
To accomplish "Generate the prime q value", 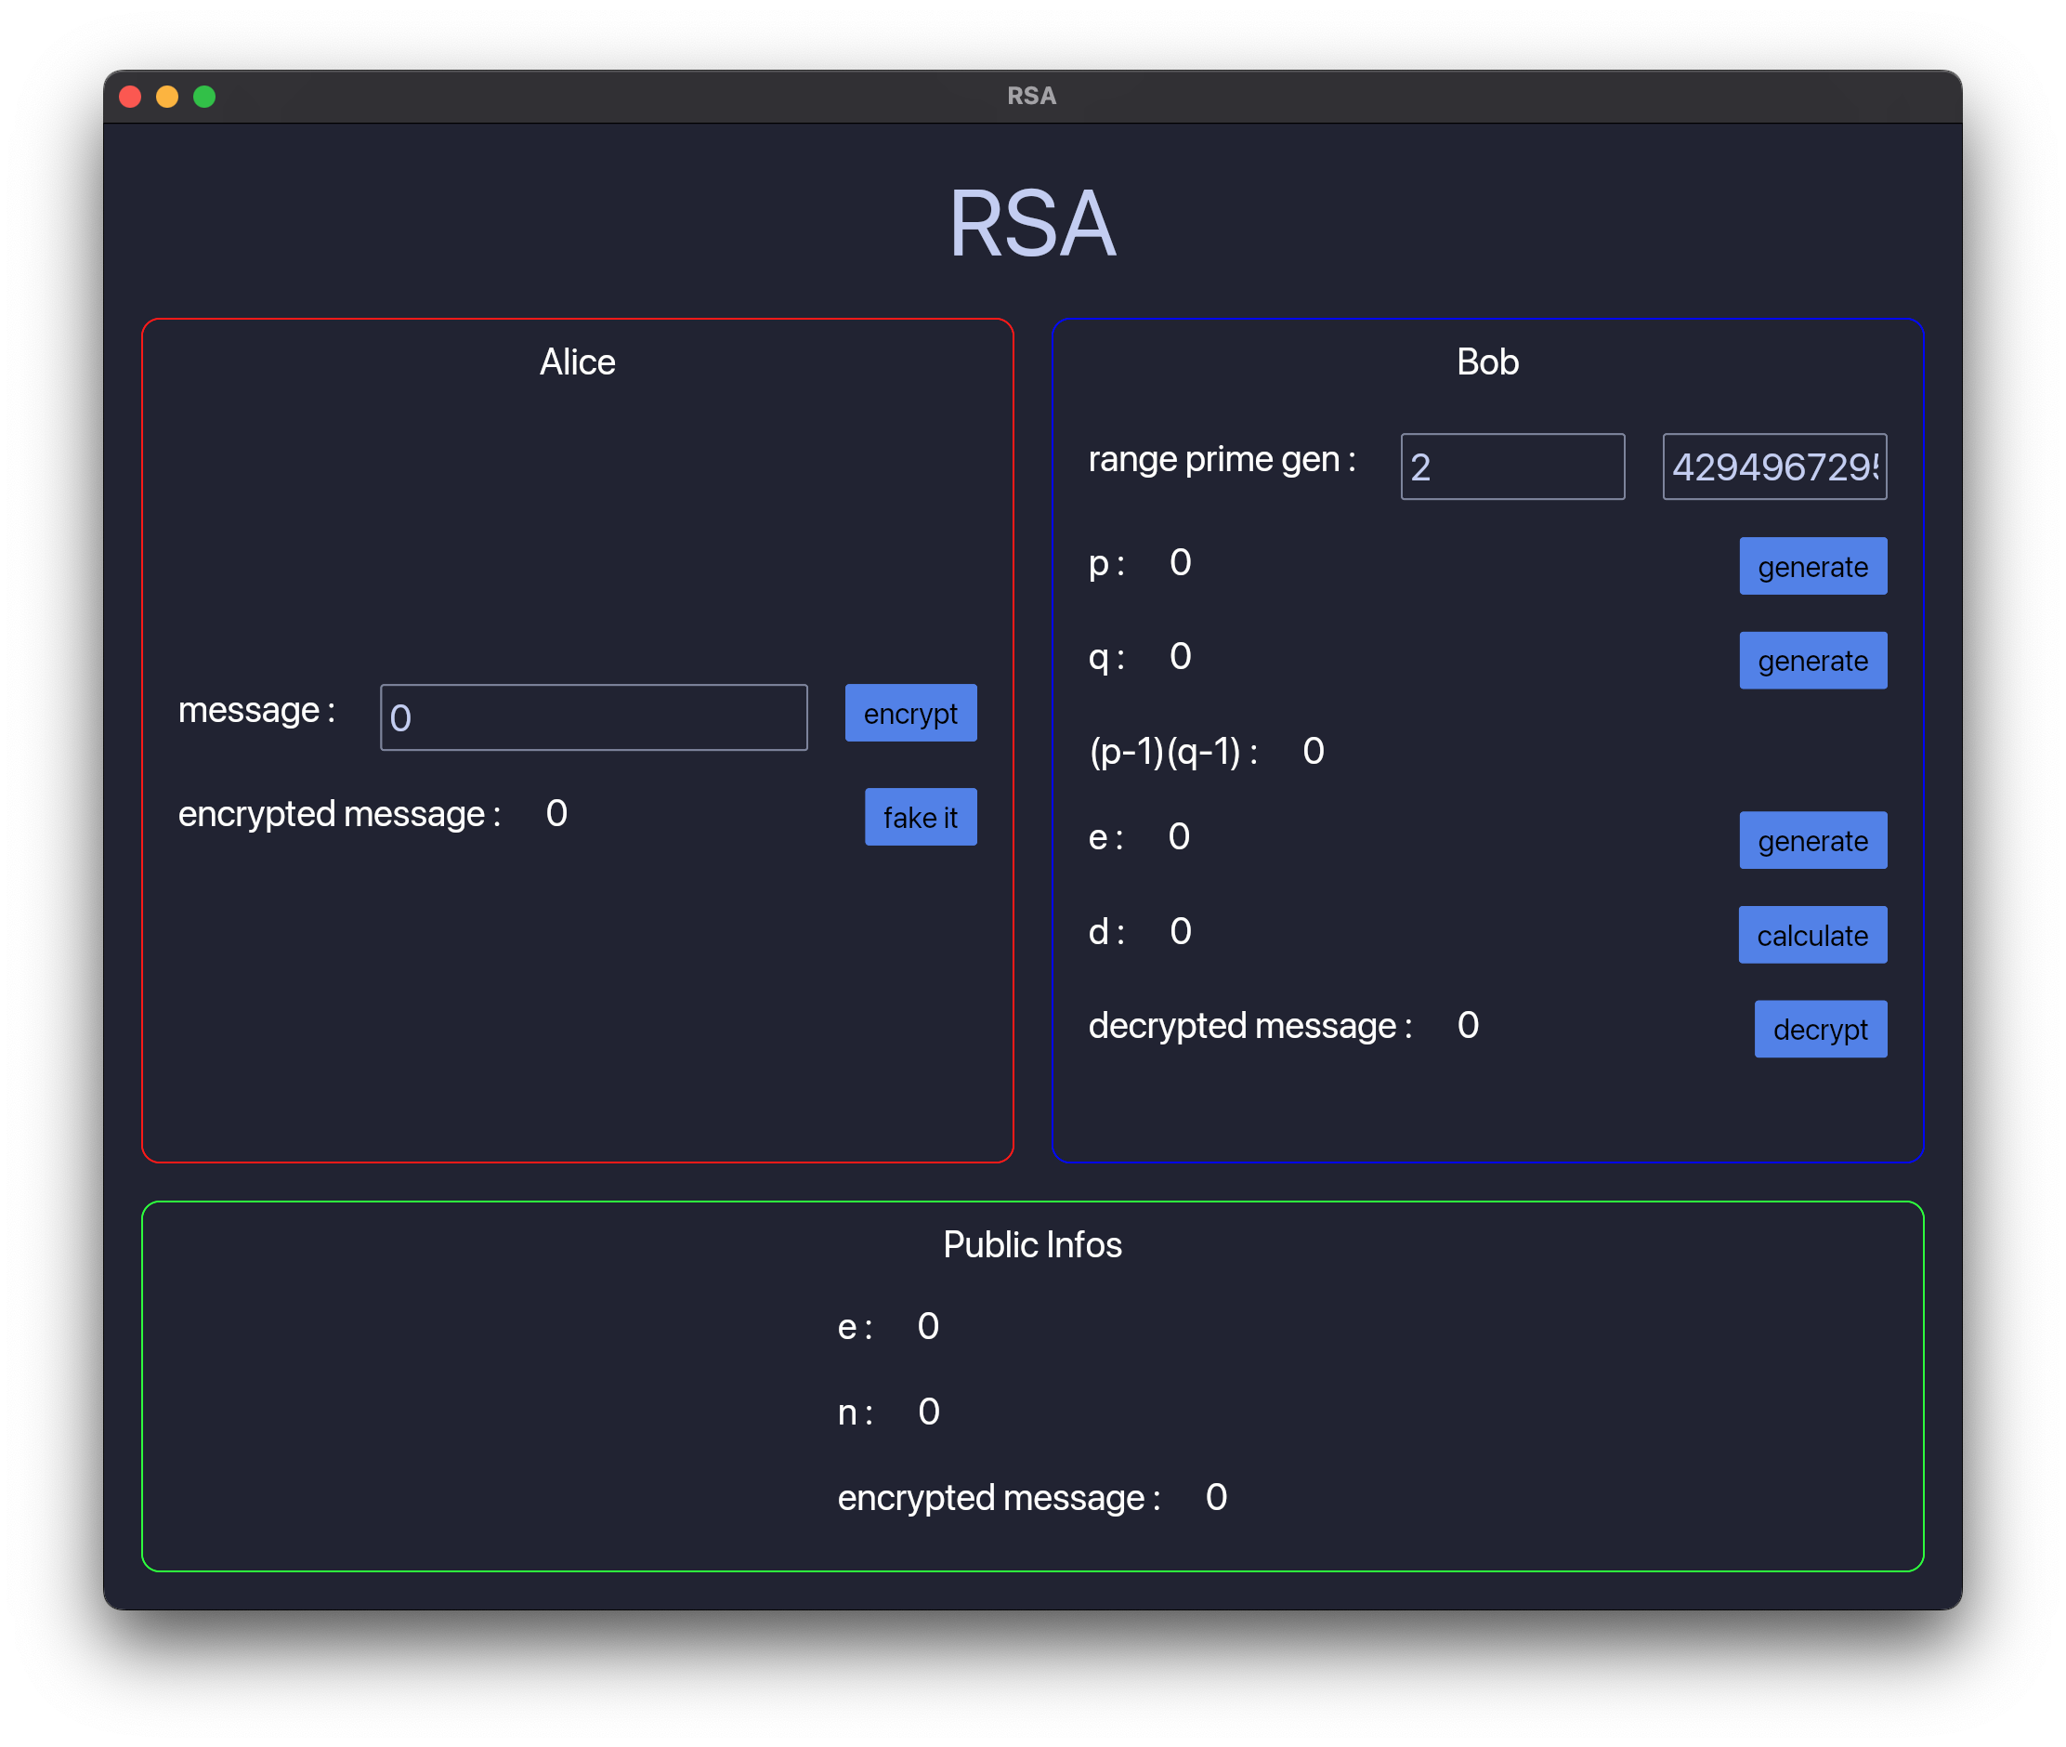I will (x=1812, y=661).
